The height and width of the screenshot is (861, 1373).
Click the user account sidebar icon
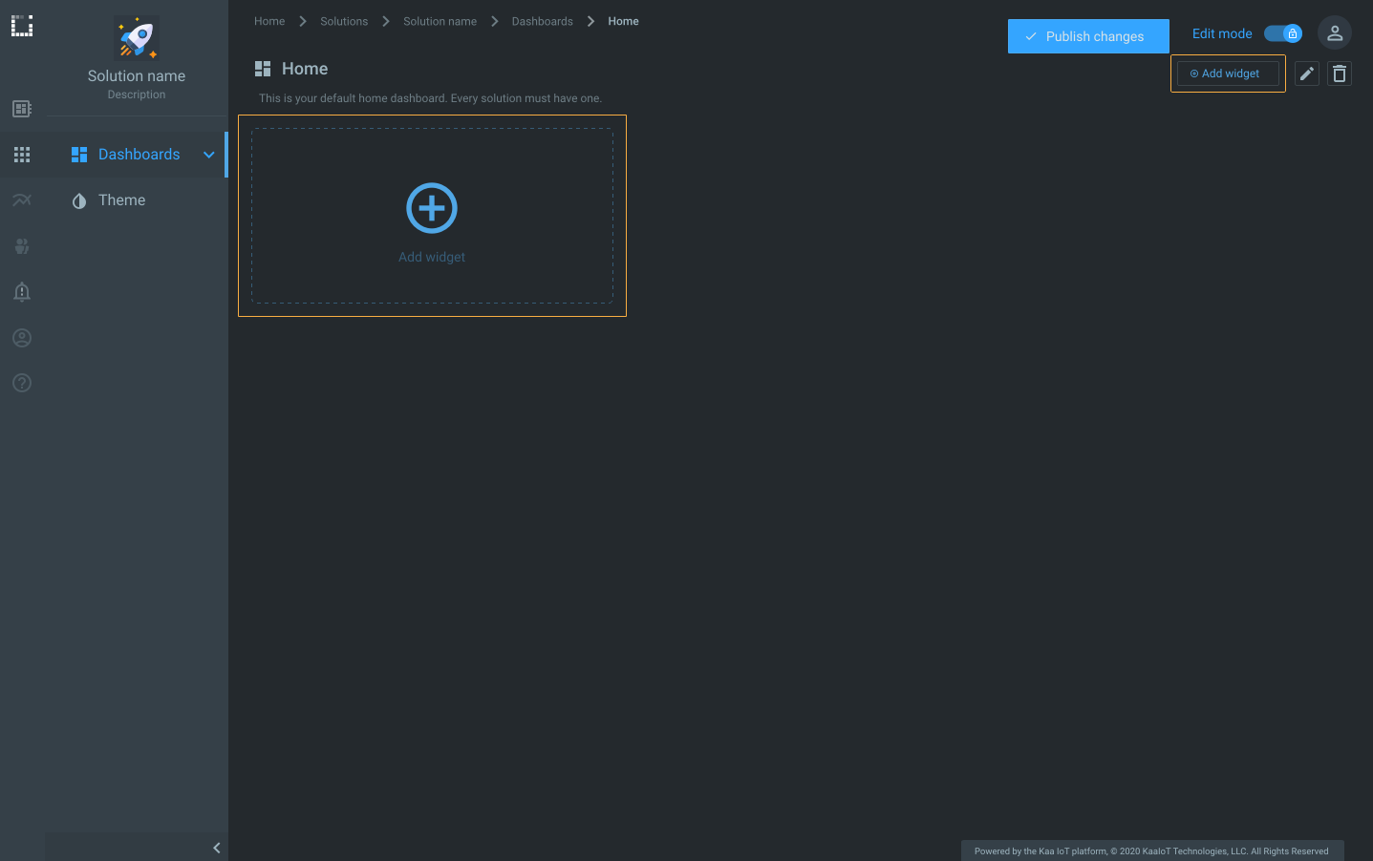(22, 338)
